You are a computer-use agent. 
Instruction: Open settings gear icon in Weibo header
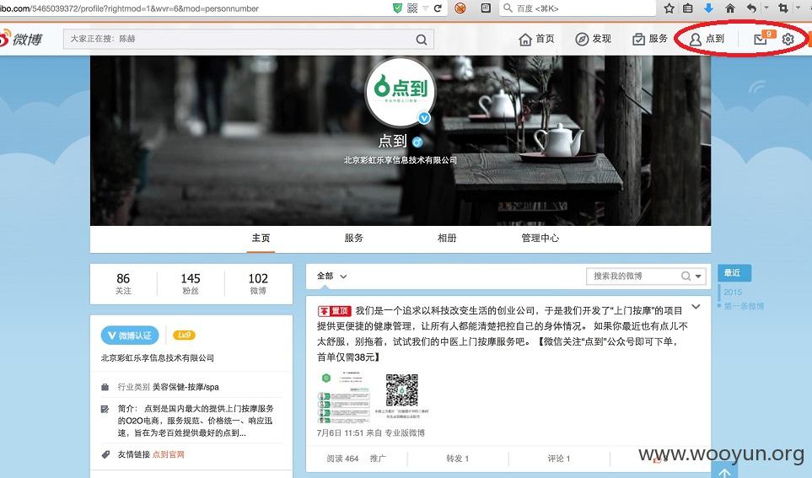(788, 40)
